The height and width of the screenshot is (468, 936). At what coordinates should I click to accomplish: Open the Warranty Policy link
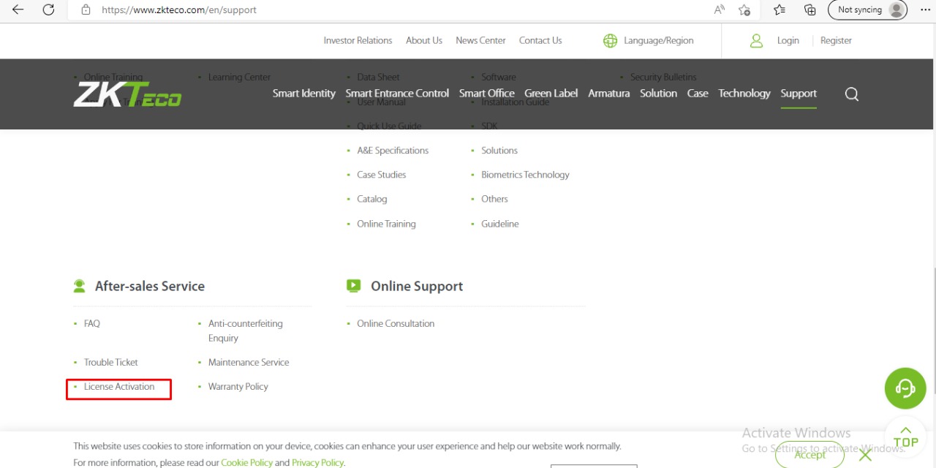point(238,387)
